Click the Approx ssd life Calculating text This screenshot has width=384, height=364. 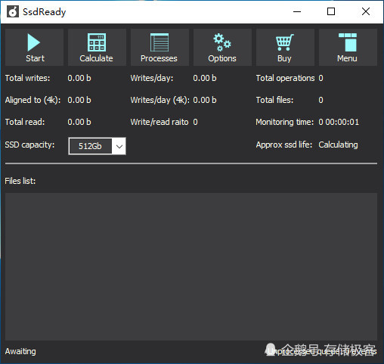(x=338, y=145)
